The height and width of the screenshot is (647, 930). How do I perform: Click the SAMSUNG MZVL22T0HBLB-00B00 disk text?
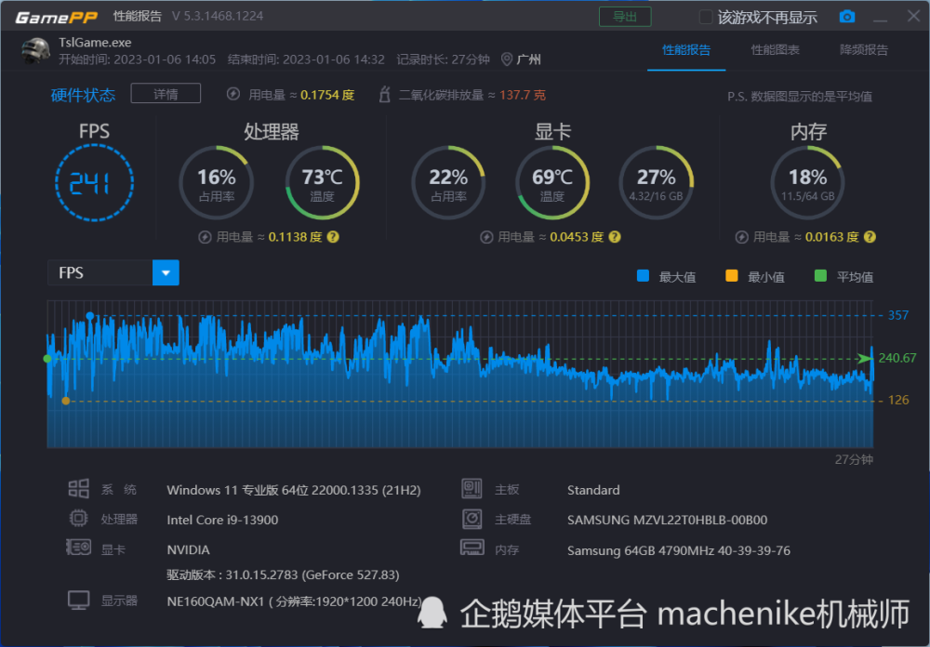pyautogui.click(x=667, y=520)
